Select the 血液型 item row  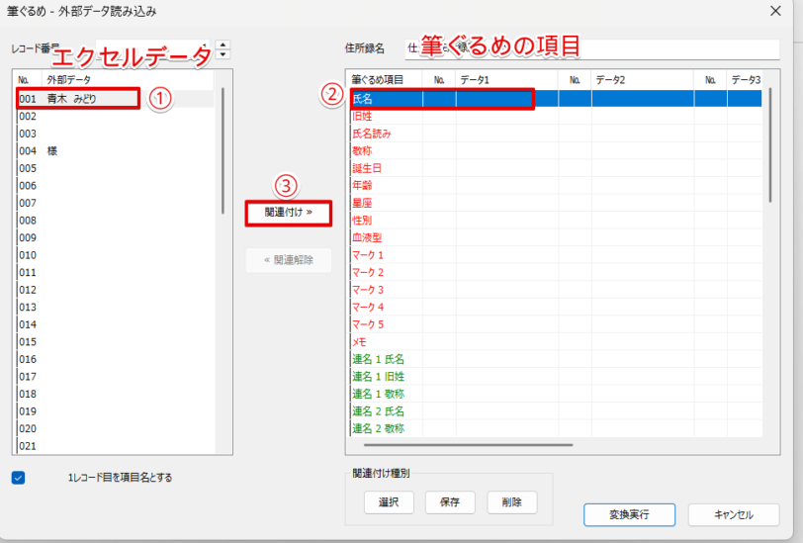coord(556,237)
